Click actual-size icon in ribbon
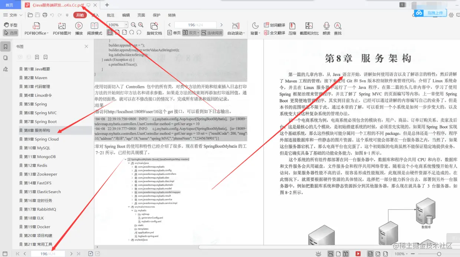 [110, 33]
